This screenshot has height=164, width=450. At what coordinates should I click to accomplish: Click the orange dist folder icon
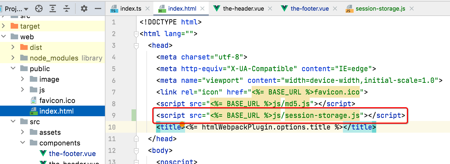tap(24, 47)
